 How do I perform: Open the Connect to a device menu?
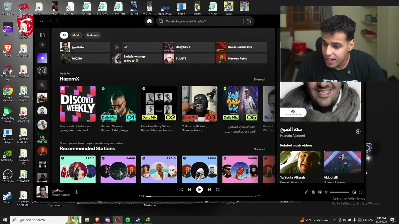(320, 192)
